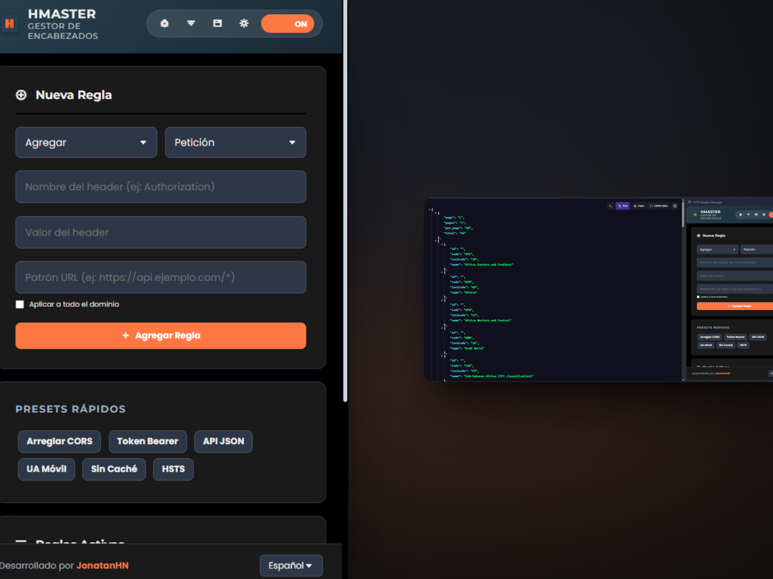Enable 'Aplicar a todo el dominio' checkbox
The image size is (773, 579).
(20, 304)
